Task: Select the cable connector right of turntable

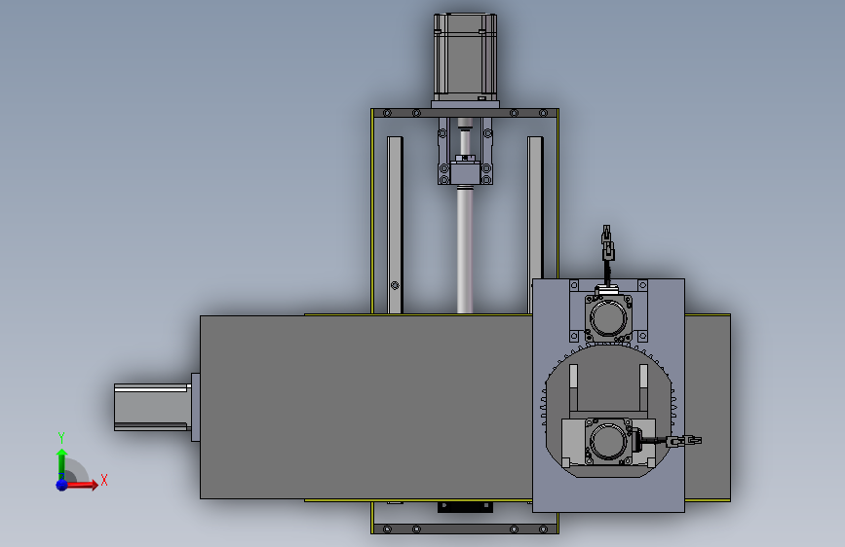Action: click(x=684, y=441)
